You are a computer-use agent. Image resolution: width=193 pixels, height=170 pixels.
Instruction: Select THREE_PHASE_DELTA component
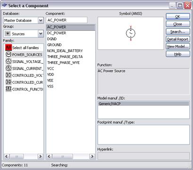65,57
